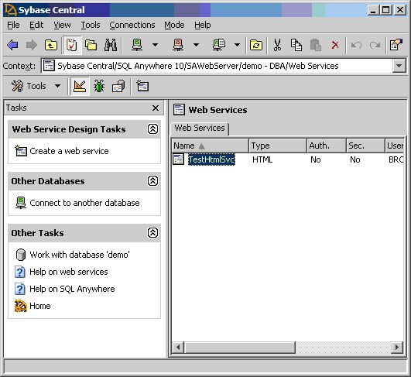Click Create a web service link
411x377 pixels.
tap(69, 151)
